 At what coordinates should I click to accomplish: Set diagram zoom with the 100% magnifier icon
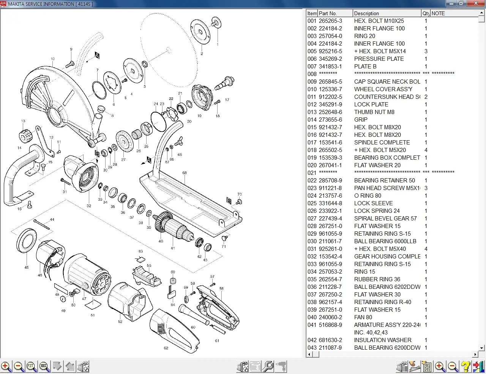(x=44, y=367)
